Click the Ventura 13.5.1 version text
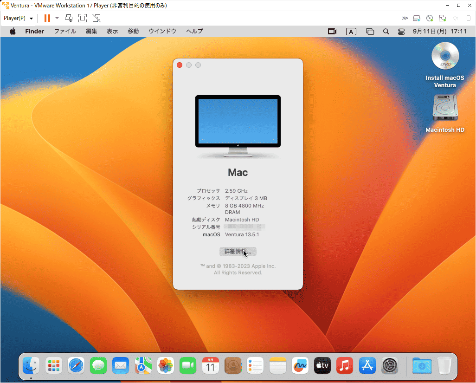Screen dimensions: 476x383 242,234
